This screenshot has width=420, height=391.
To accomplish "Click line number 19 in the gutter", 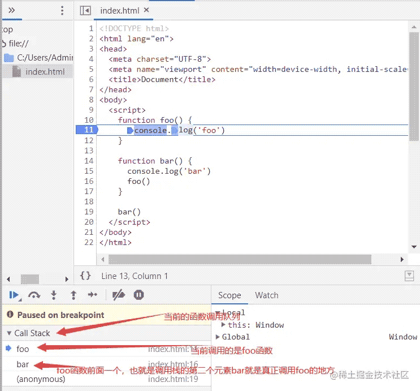I will pyautogui.click(x=89, y=212).
